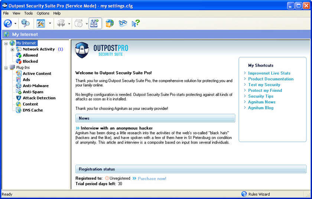The height and width of the screenshot is (199, 312).
Task: Open Improvenet Live Stats shortcut
Action: point(269,73)
